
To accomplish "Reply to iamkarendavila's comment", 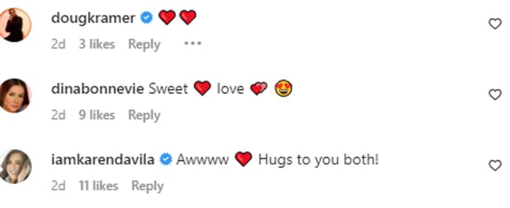I will click(147, 186).
